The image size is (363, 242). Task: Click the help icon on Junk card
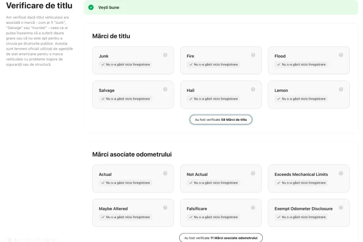click(x=165, y=55)
